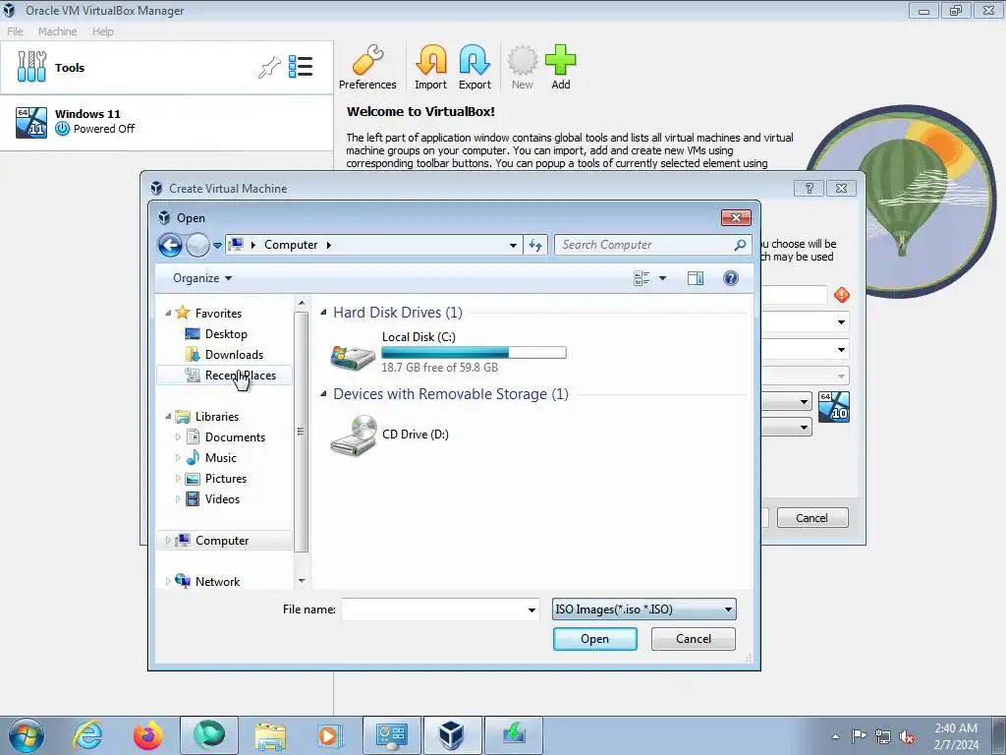Toggle the preview pane icon
Viewport: 1006px width, 755px height.
pos(696,278)
